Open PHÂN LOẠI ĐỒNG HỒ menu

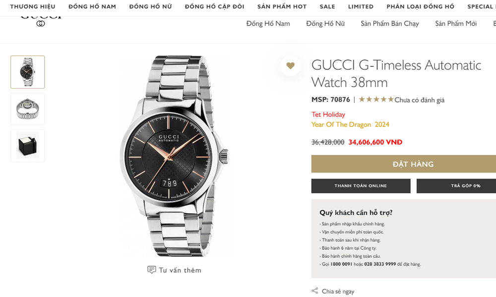(x=421, y=7)
